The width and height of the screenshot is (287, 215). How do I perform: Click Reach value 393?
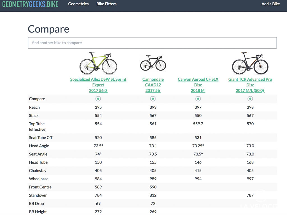tap(153, 107)
